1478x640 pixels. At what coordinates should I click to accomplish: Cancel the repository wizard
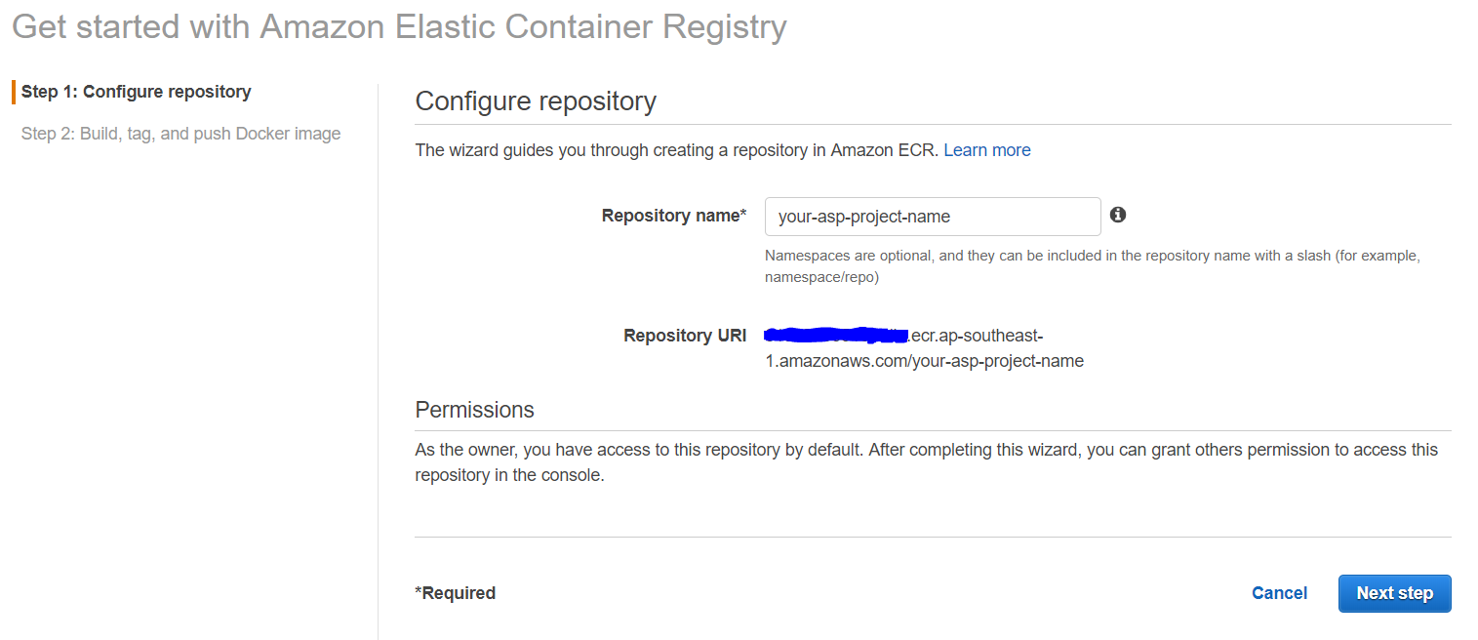pos(1279,593)
